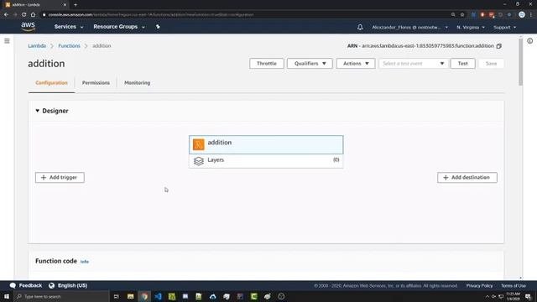Screen dimensions: 537x302
Task: Click the browser address bar URL
Action: (x=151, y=15)
